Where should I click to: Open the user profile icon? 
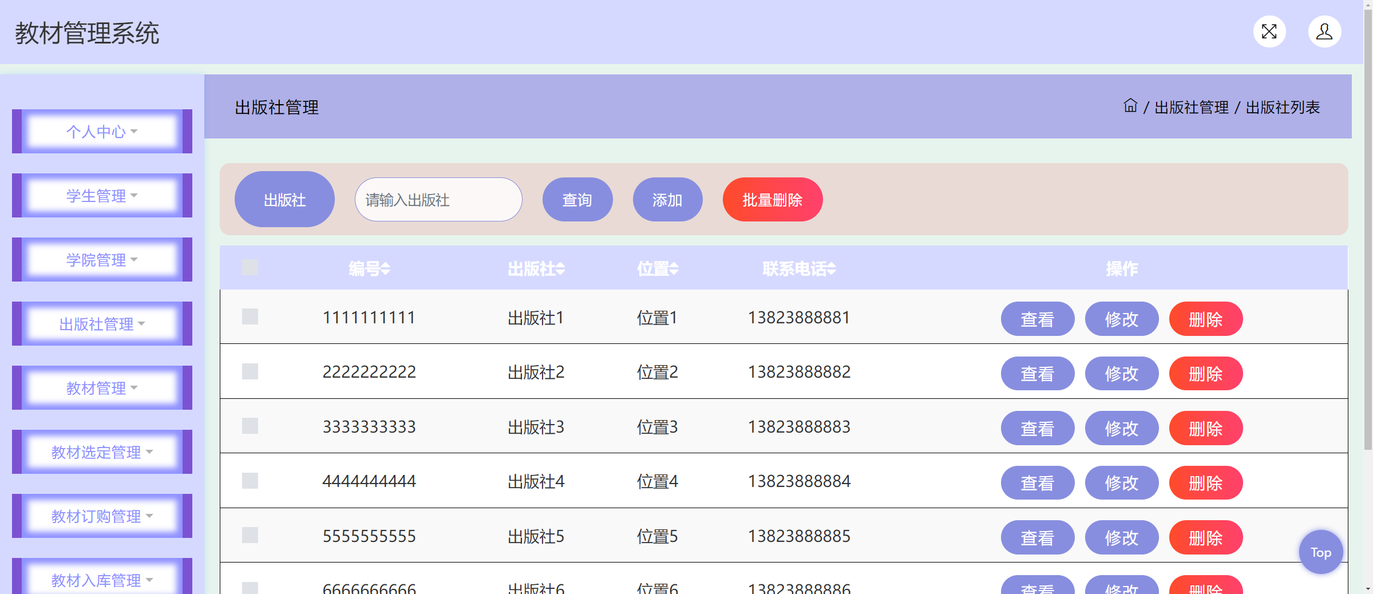[1324, 31]
